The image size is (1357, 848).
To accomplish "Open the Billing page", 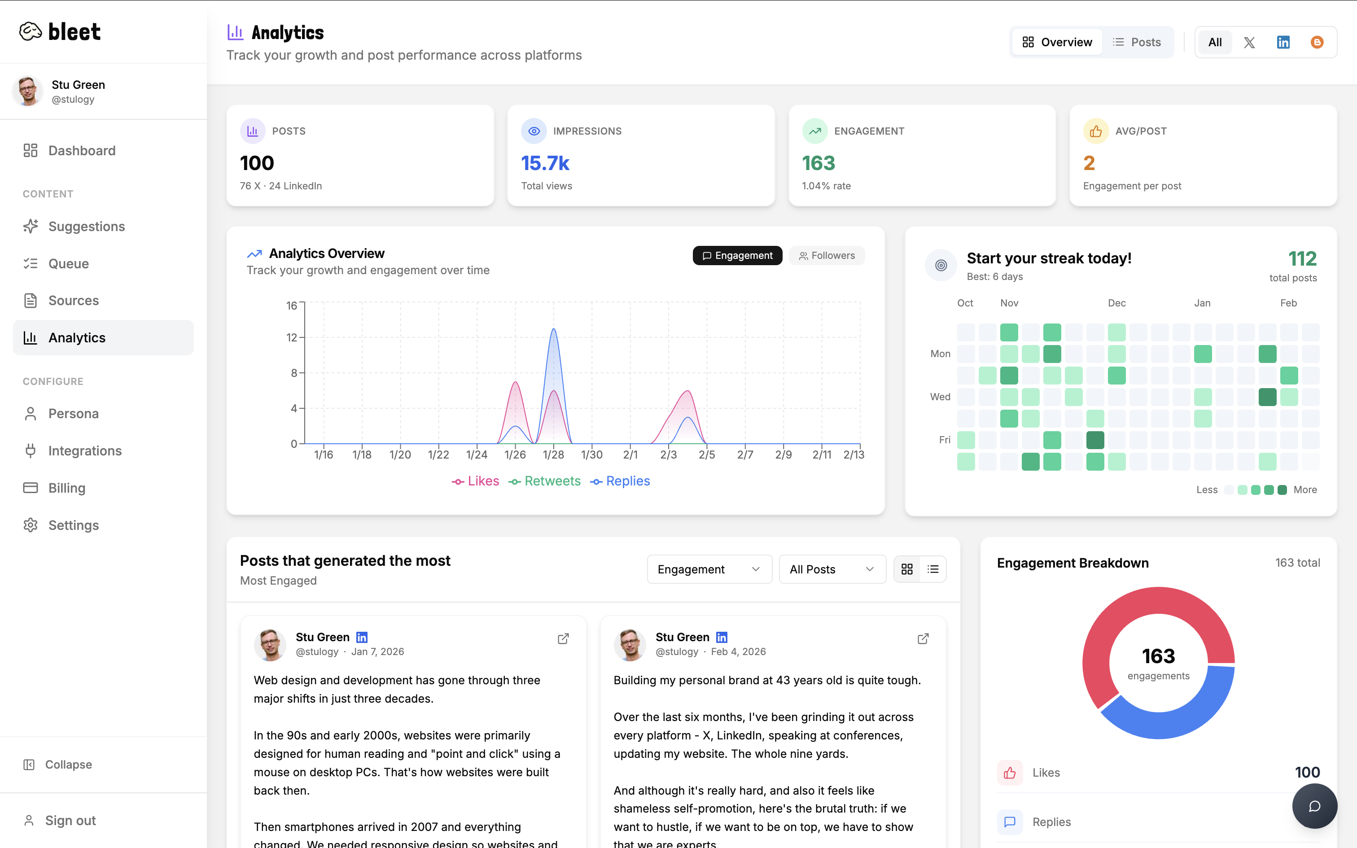I will click(66, 487).
